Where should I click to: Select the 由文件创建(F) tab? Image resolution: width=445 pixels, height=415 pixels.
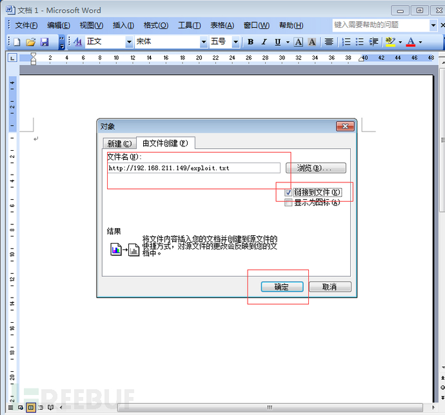click(166, 143)
